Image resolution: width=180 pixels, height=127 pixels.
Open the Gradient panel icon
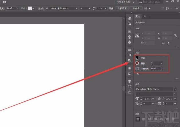coord(129,55)
